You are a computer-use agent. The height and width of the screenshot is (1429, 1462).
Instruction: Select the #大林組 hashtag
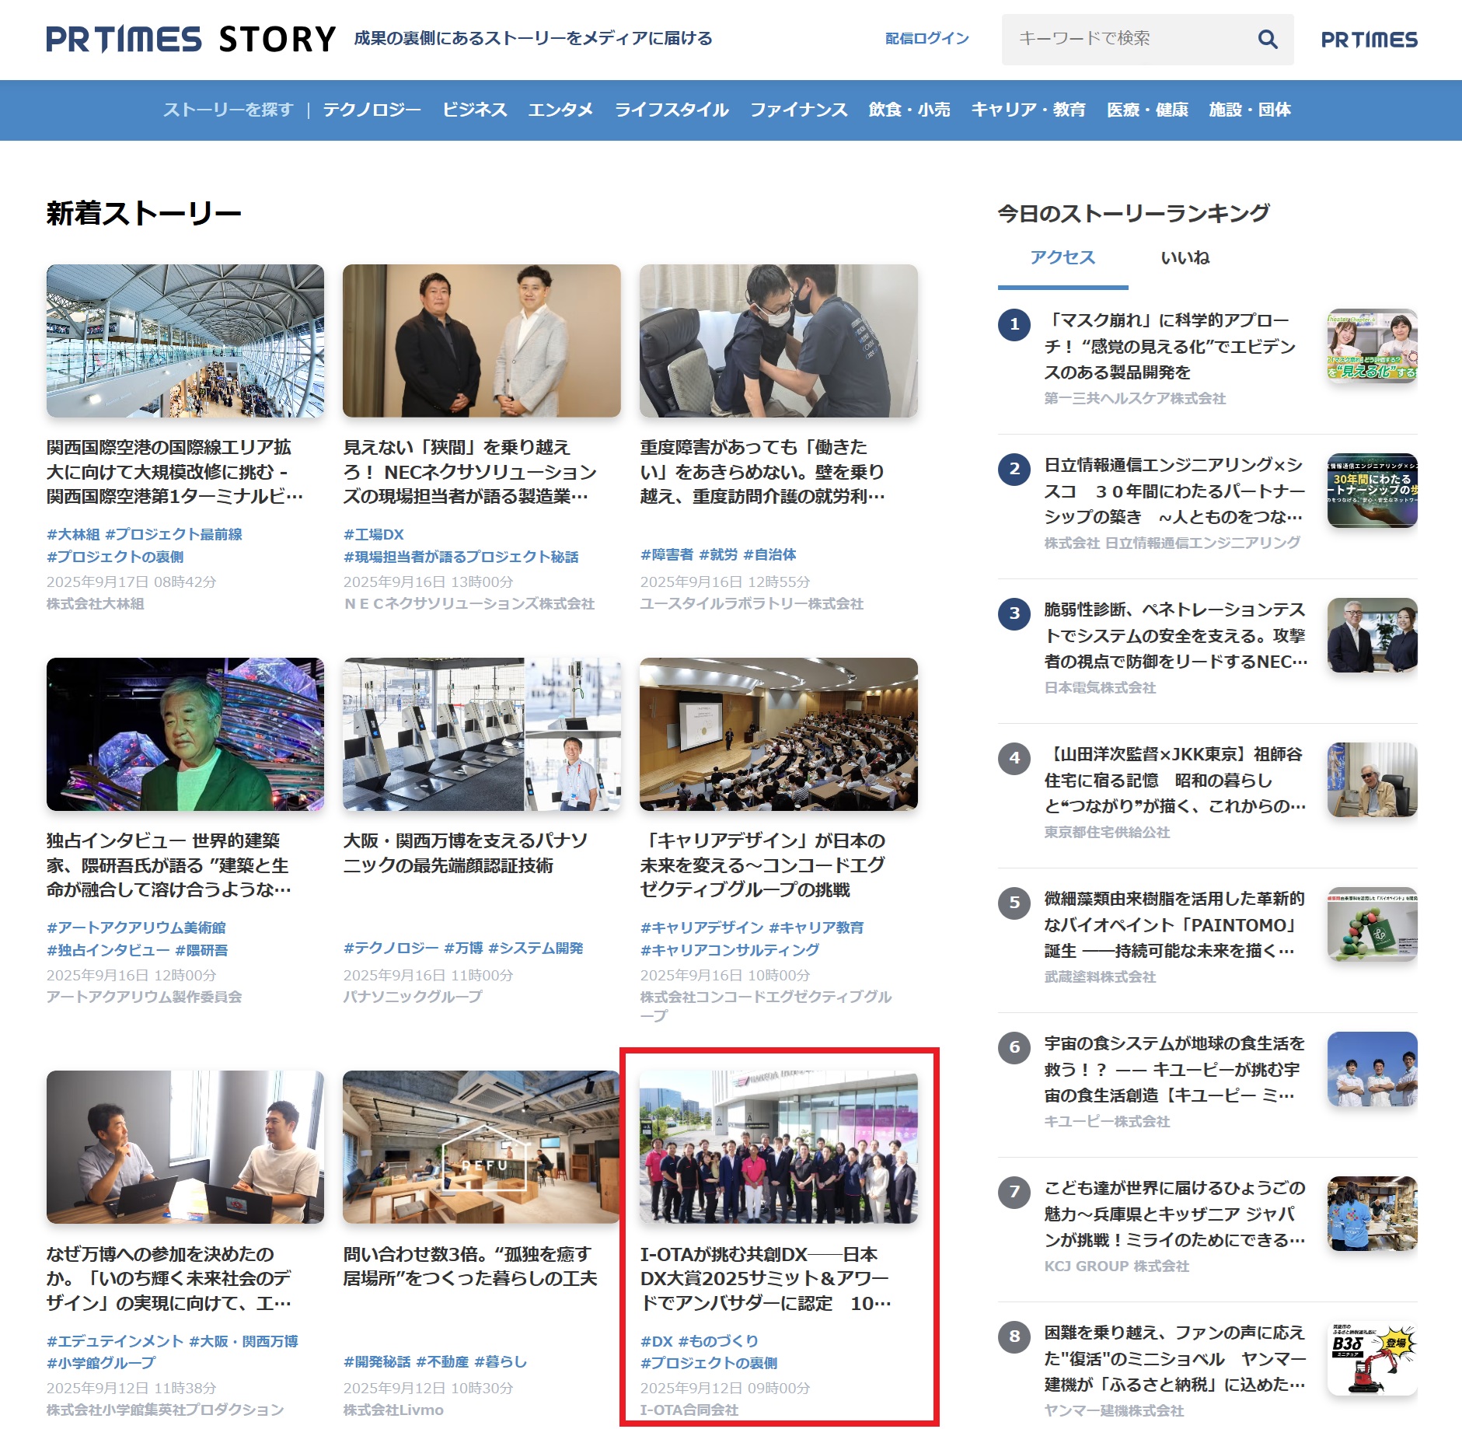click(73, 534)
